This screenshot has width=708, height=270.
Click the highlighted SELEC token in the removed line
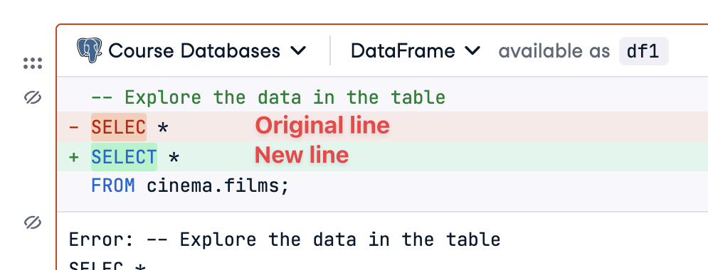coord(119,128)
